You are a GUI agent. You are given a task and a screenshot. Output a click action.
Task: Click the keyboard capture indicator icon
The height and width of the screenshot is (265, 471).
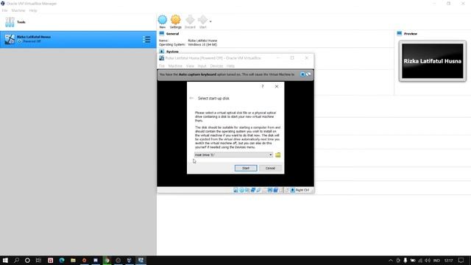tap(293, 190)
